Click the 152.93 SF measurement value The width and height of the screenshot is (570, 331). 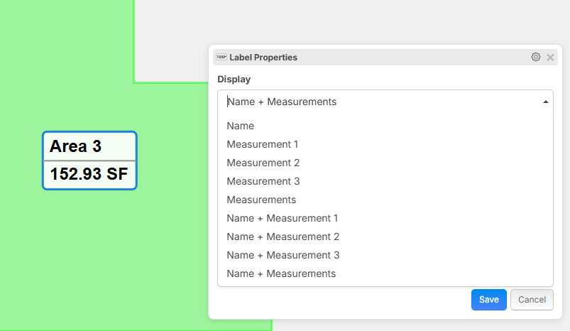(x=89, y=175)
